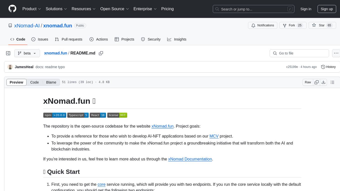
Task: Expand the Resources menu
Action: point(83,9)
